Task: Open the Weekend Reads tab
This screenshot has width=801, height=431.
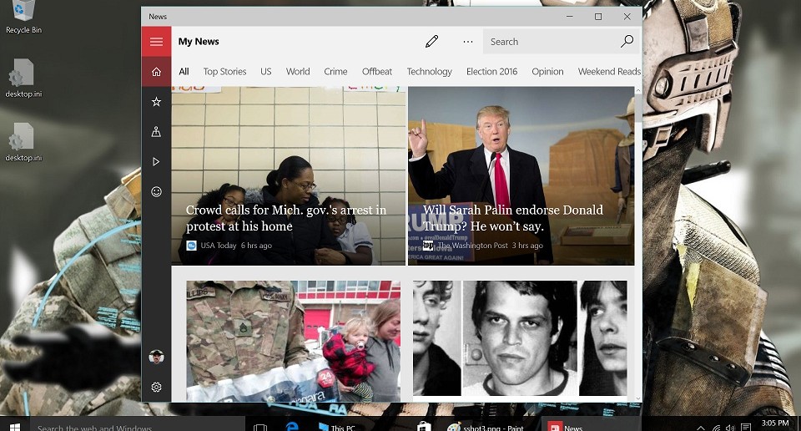Action: 609,72
